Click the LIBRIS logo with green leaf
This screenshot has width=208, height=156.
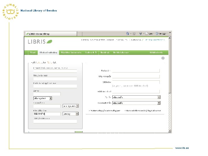tap(40, 42)
